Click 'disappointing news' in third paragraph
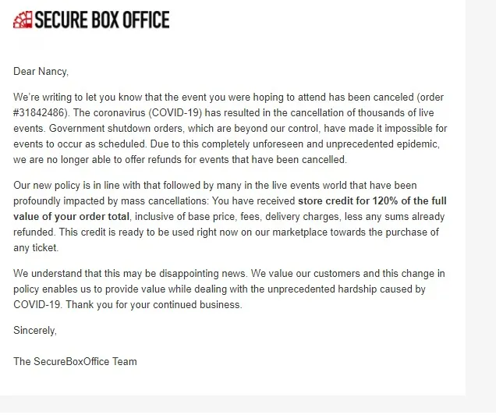This screenshot has height=415, width=496. 203,274
